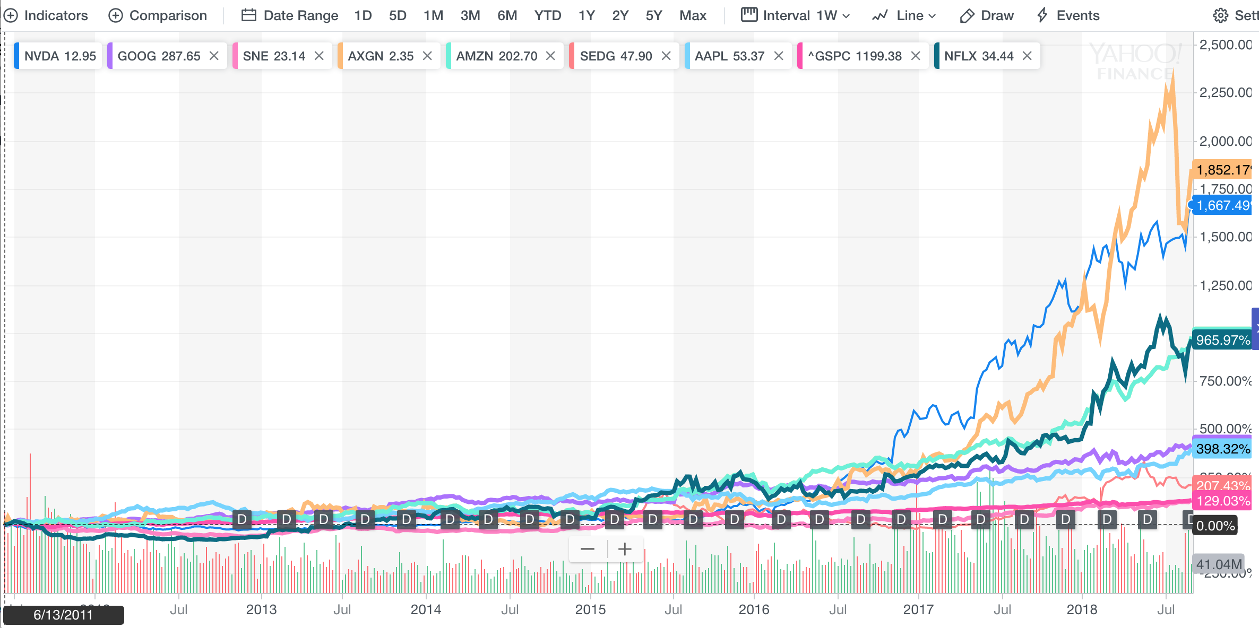Switch to the YTD range
The height and width of the screenshot is (628, 1259).
tap(547, 15)
